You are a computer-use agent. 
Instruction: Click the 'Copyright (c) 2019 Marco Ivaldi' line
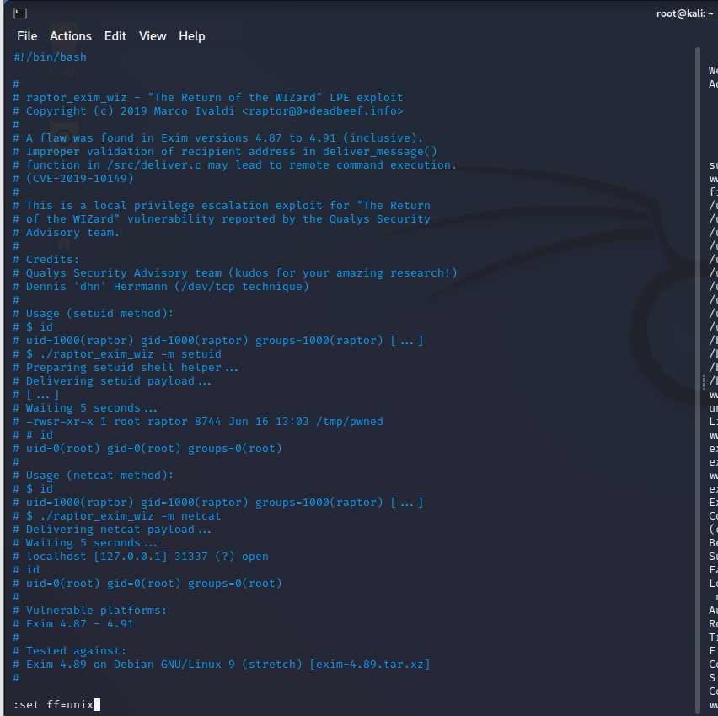click(x=208, y=111)
